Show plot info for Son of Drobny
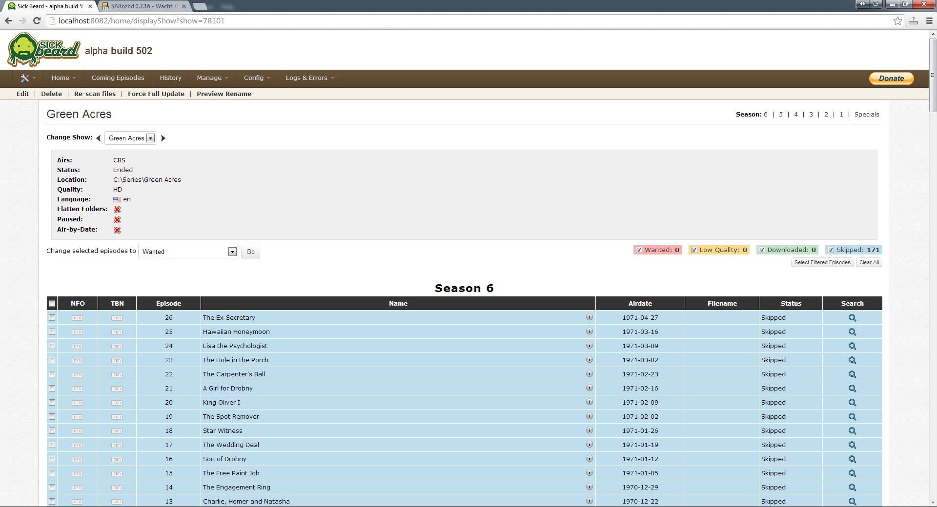 coord(589,459)
